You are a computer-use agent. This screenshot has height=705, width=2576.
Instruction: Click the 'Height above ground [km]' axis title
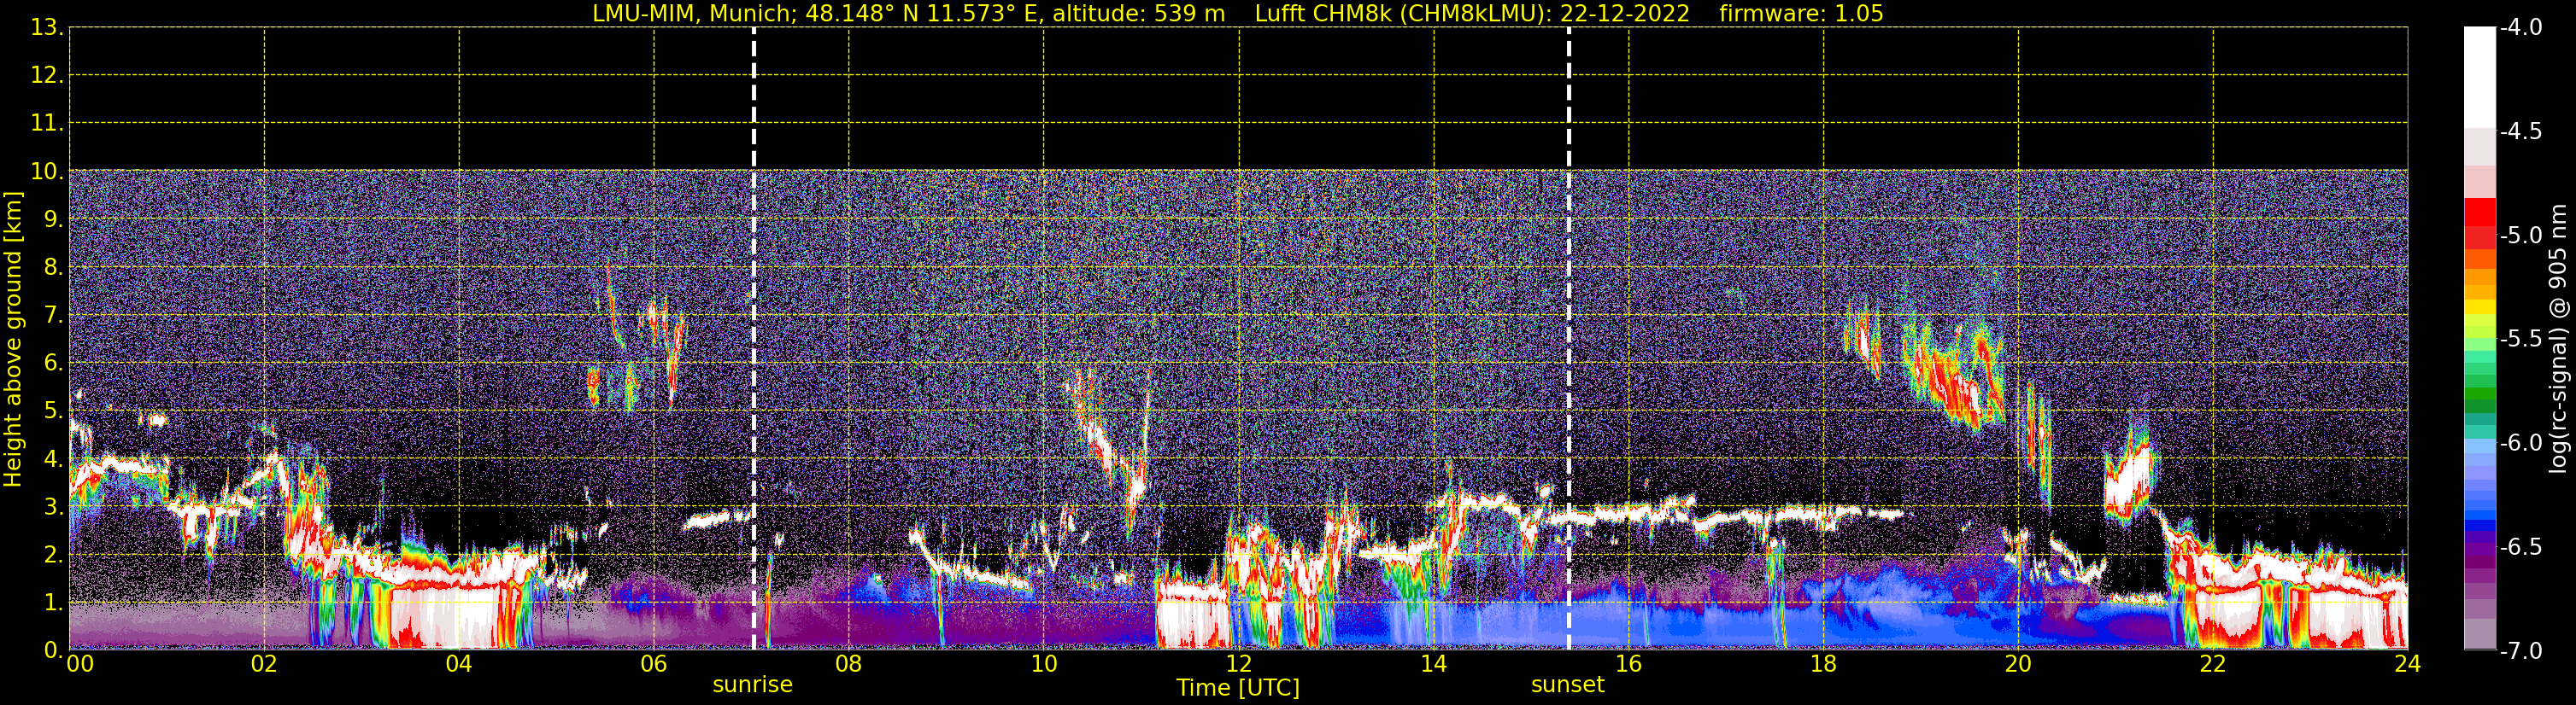coord(13,340)
